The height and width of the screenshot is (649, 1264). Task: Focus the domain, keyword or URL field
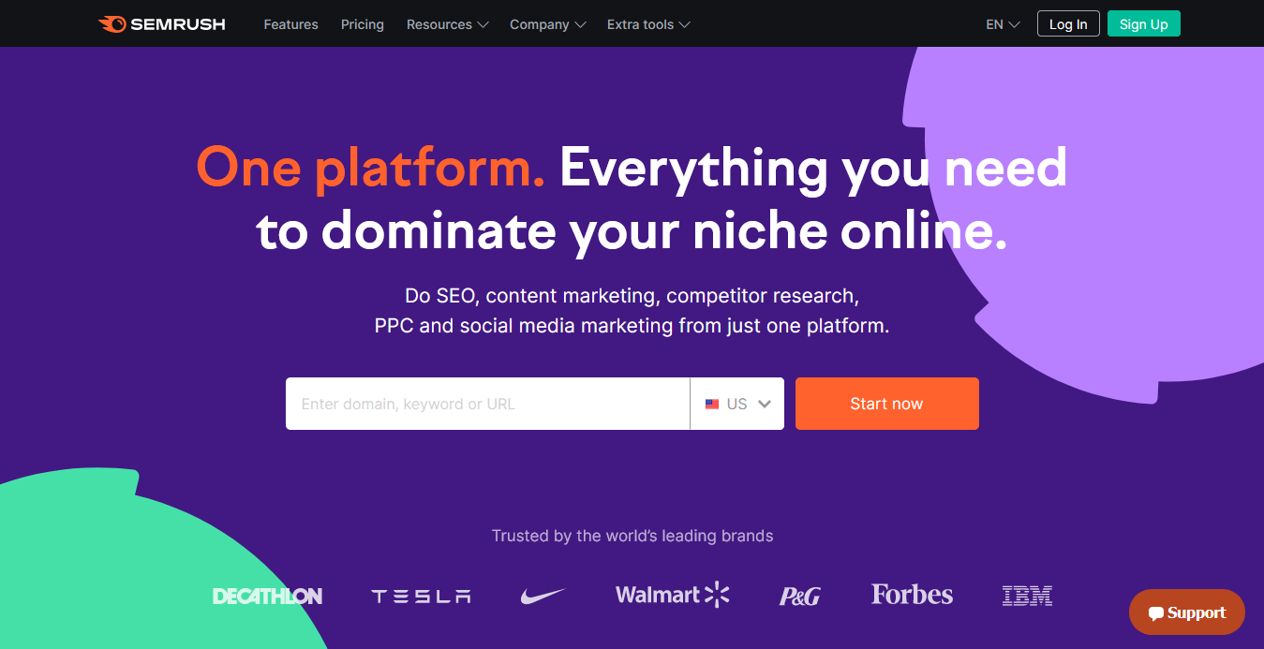pos(487,404)
